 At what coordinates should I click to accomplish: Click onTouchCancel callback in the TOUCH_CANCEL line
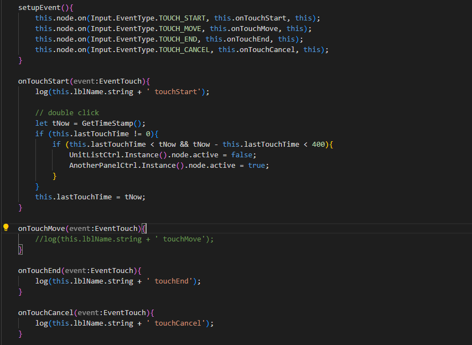coord(267,50)
